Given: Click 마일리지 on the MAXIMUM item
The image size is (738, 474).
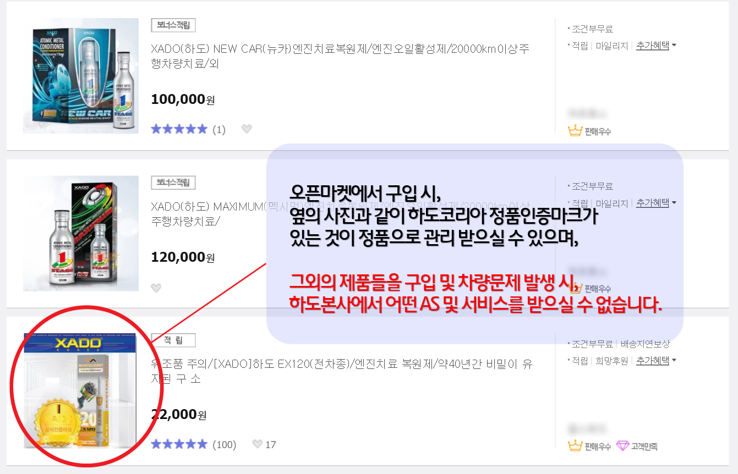Looking at the screenshot, I should pos(612,203).
